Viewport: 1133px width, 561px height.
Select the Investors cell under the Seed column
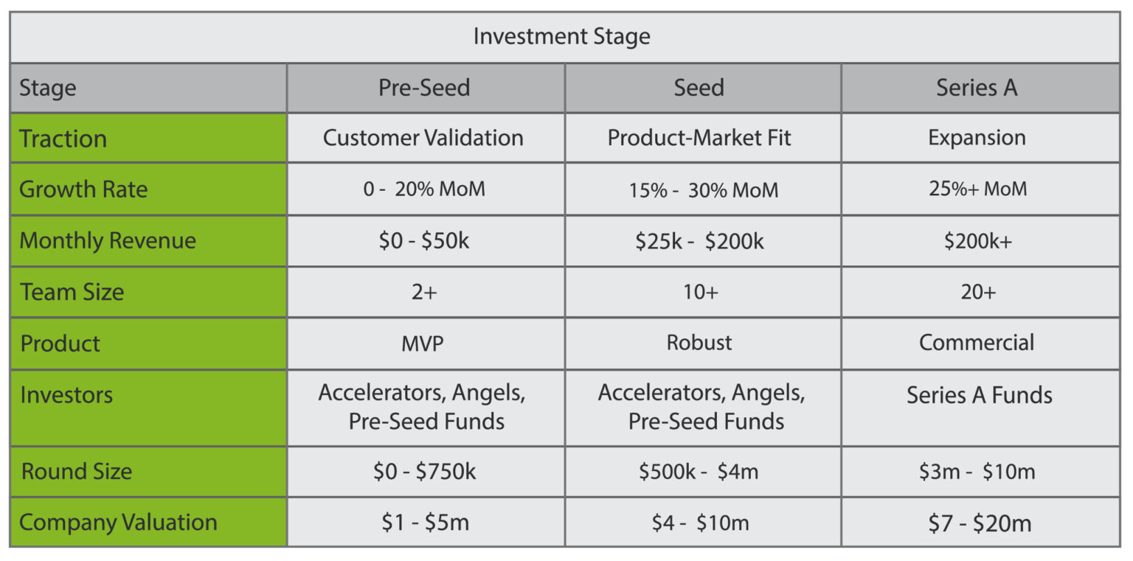coord(701,407)
